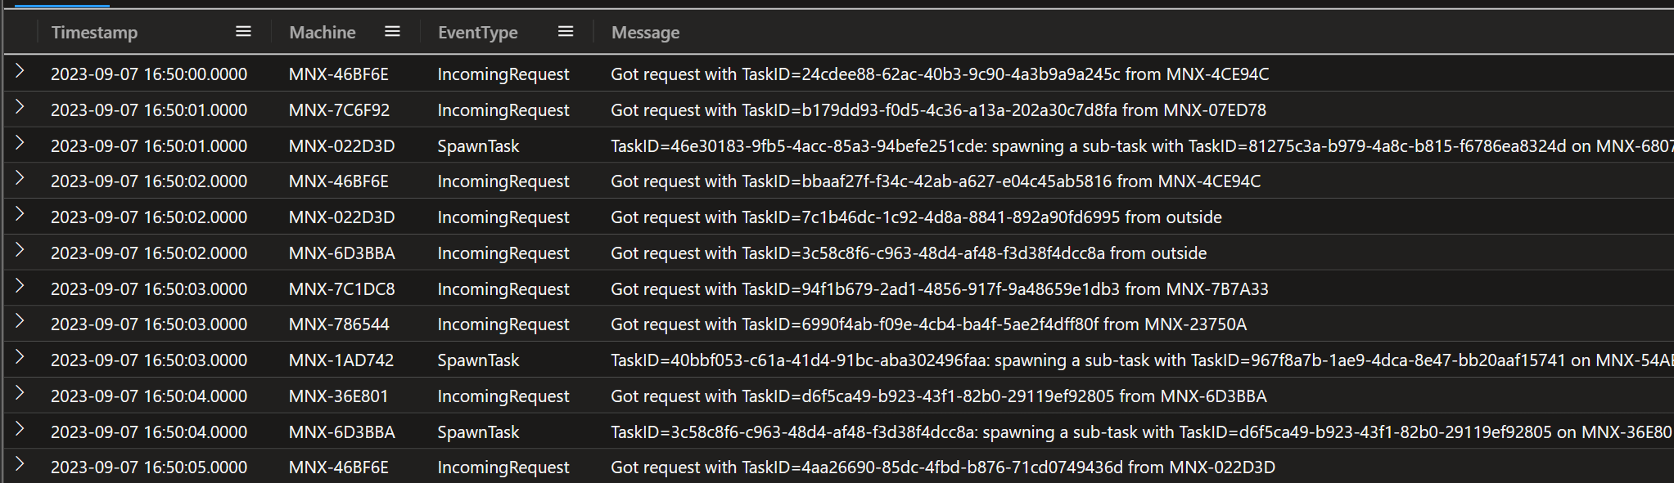Image resolution: width=1674 pixels, height=483 pixels.
Task: Open the Timestamp column menu icon
Action: tap(243, 32)
